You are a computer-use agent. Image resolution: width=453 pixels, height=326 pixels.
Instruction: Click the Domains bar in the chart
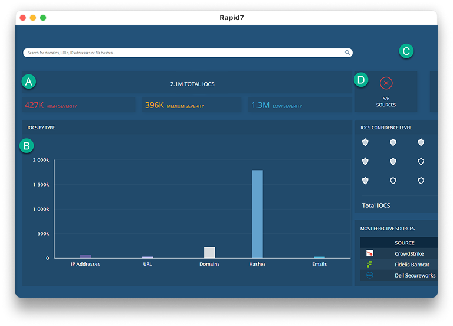[209, 253]
